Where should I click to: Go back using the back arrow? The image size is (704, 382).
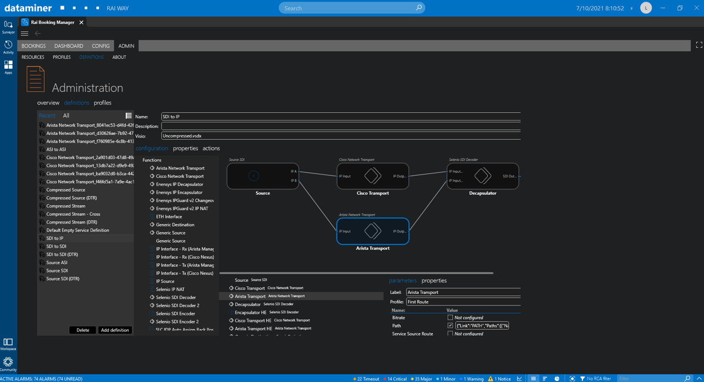point(38,34)
